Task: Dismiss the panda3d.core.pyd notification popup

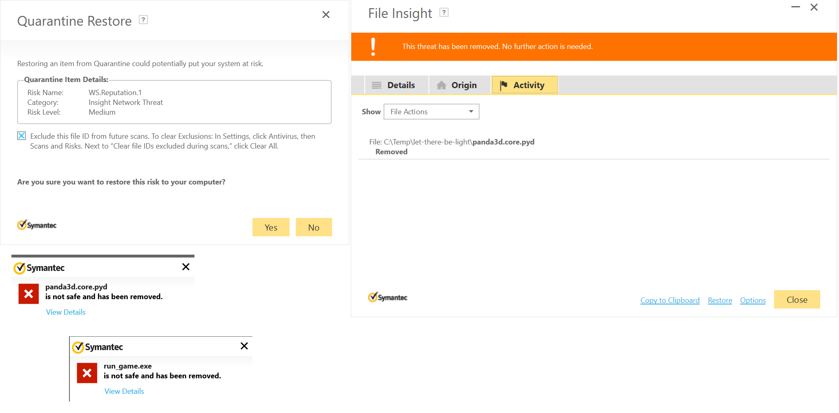Action: 186,267
